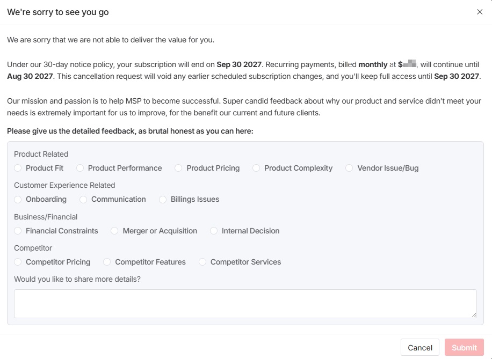Viewport: 492px width, 359px height.
Task: Choose Product Performance as the reason
Action: pyautogui.click(x=80, y=168)
